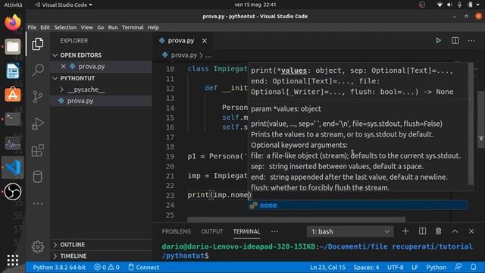Viewport: 485px width, 273px height.
Task: Open the Extensions view
Action: [38, 150]
